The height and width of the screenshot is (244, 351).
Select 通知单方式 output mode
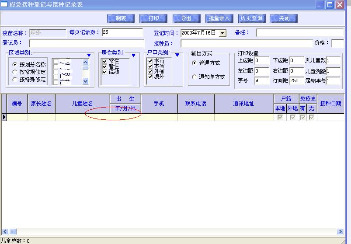[195, 77]
